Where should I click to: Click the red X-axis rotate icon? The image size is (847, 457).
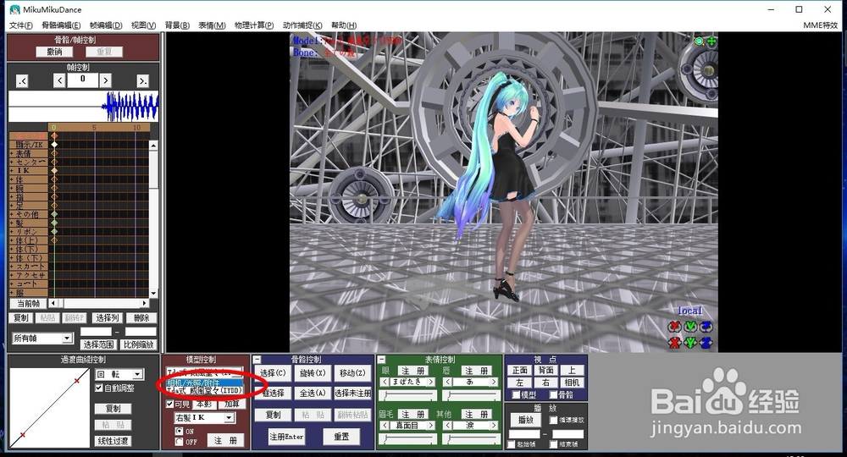coord(674,327)
